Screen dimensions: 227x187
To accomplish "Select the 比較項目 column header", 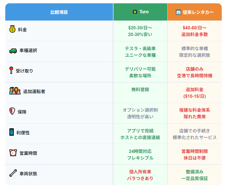I will pos(59,12).
